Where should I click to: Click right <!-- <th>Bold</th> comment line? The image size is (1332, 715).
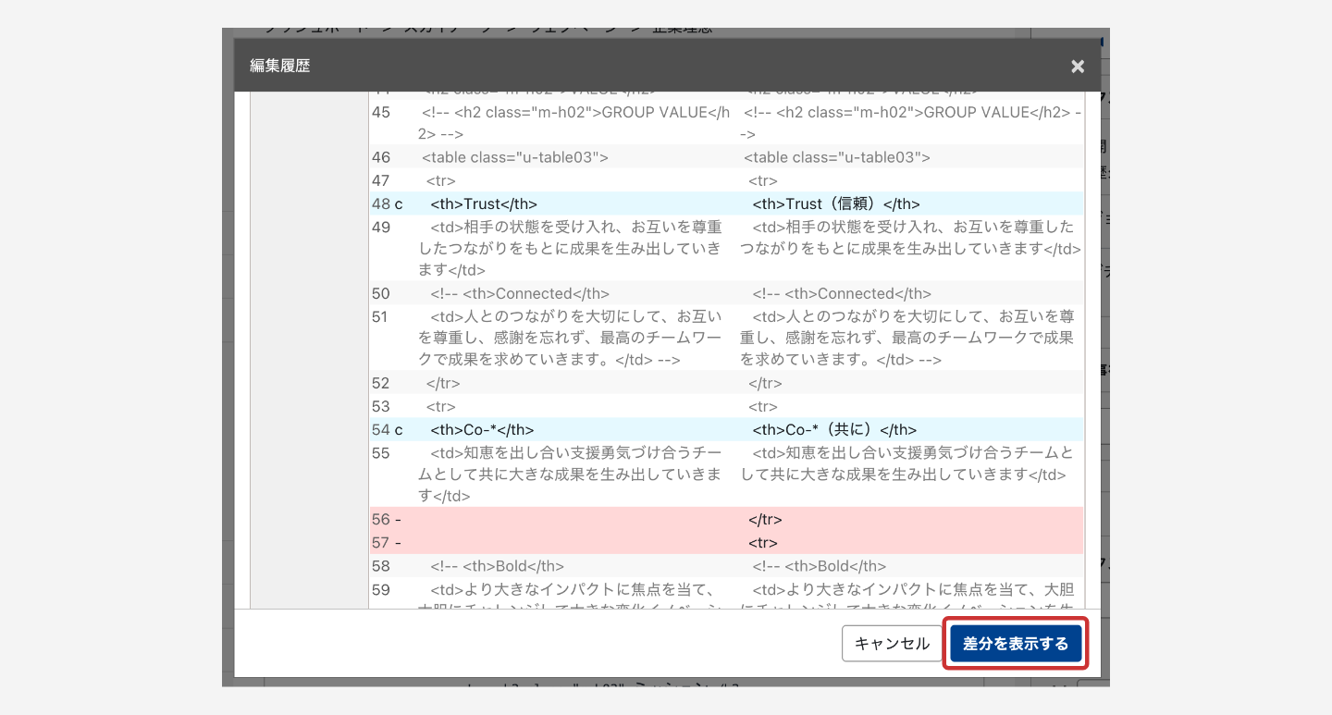click(819, 566)
